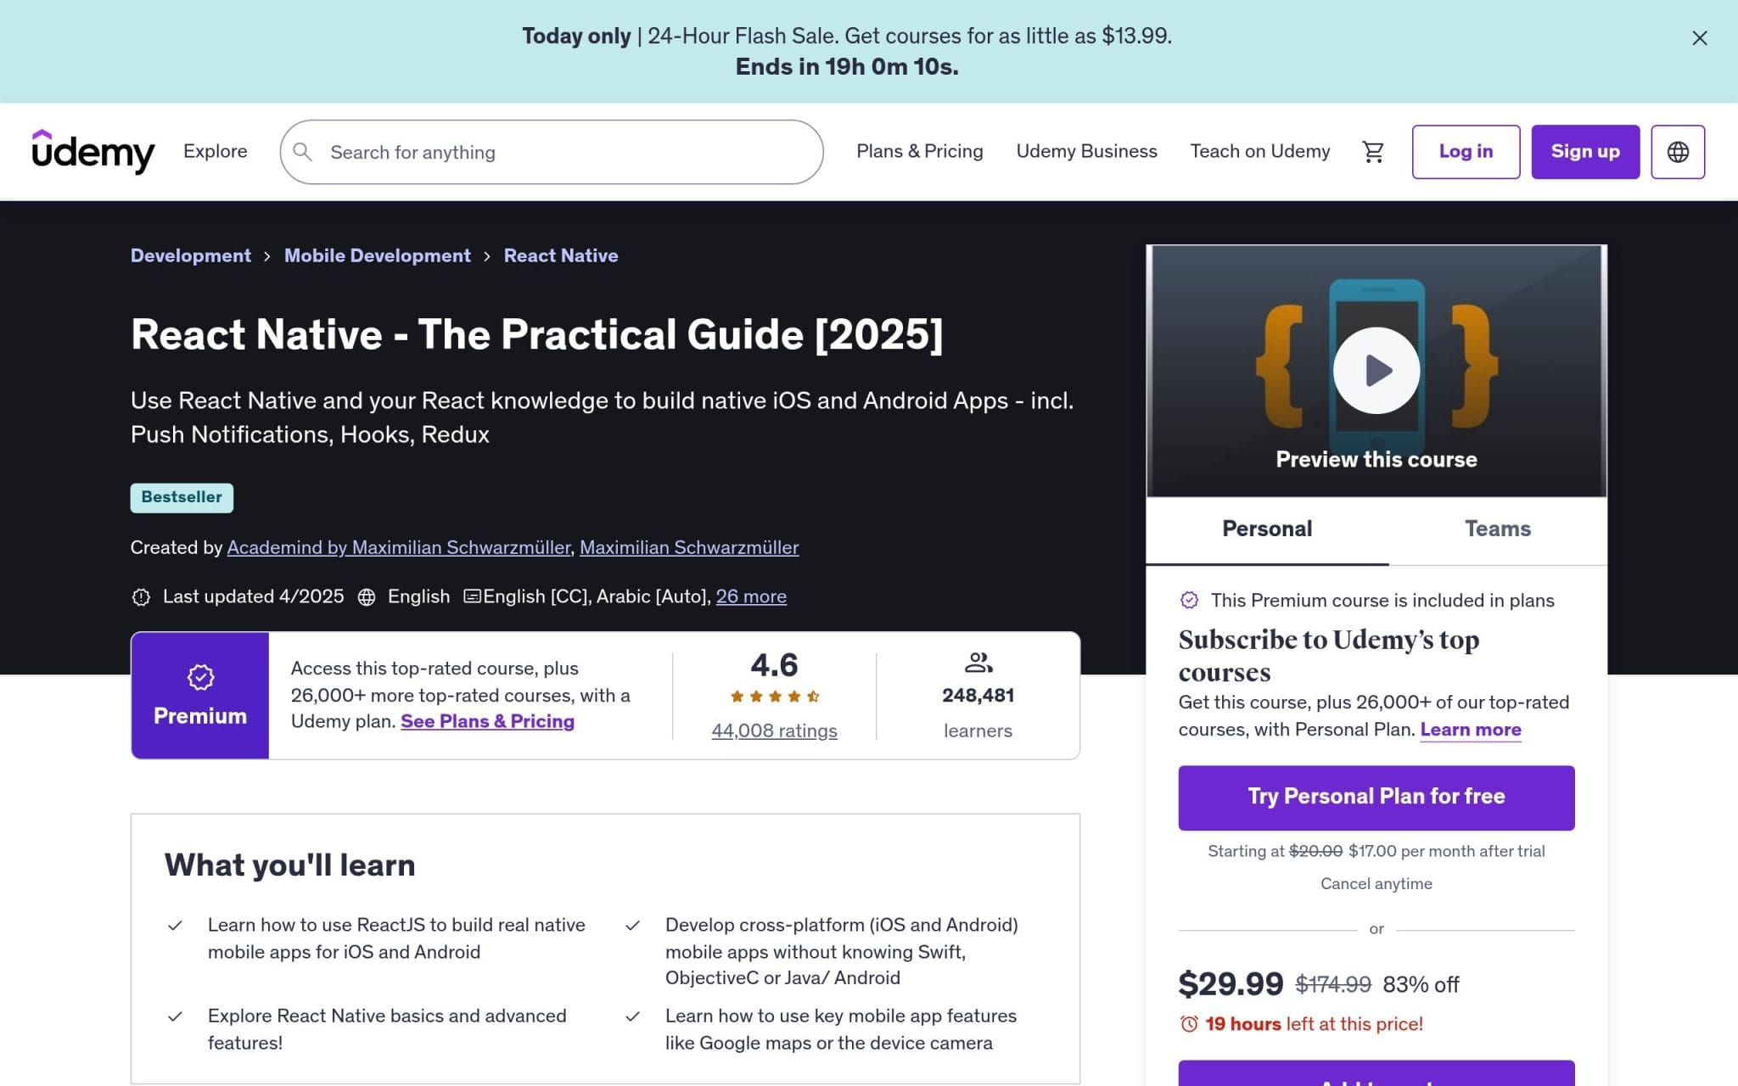Open Udemy Business link
This screenshot has height=1086, width=1738.
pyautogui.click(x=1086, y=151)
